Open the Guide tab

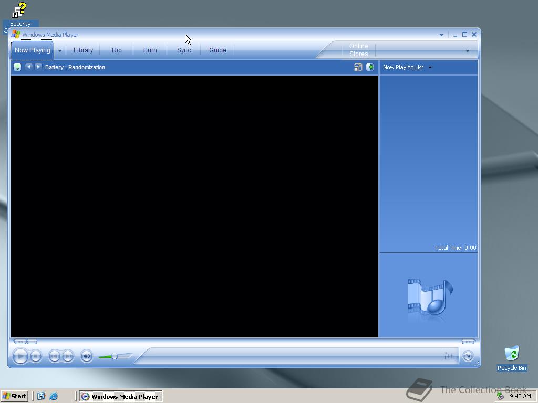(x=218, y=50)
